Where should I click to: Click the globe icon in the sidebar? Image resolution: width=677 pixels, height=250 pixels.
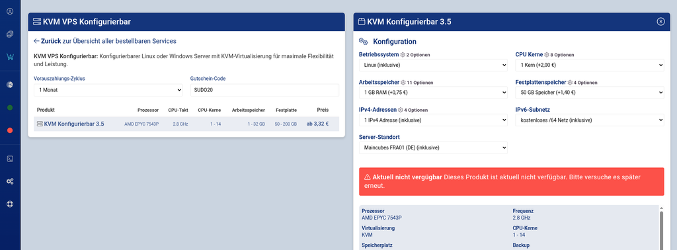click(10, 85)
